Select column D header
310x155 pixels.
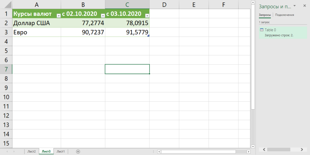[x=164, y=5]
